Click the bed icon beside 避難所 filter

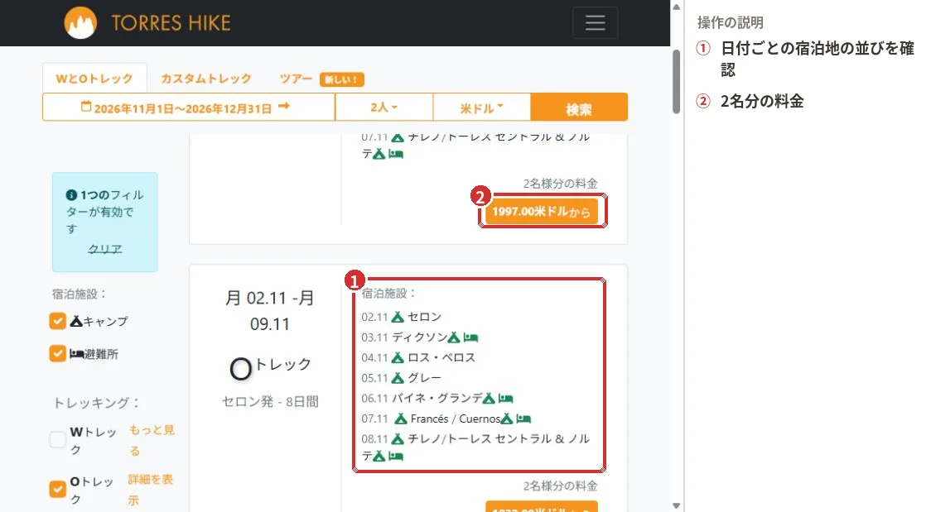[76, 354]
